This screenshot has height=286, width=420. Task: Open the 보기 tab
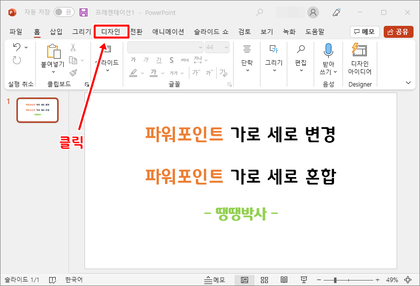point(267,32)
